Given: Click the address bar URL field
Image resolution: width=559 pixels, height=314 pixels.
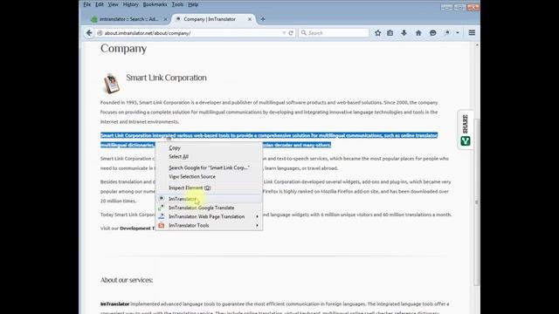Looking at the screenshot, I should pyautogui.click(x=192, y=33).
